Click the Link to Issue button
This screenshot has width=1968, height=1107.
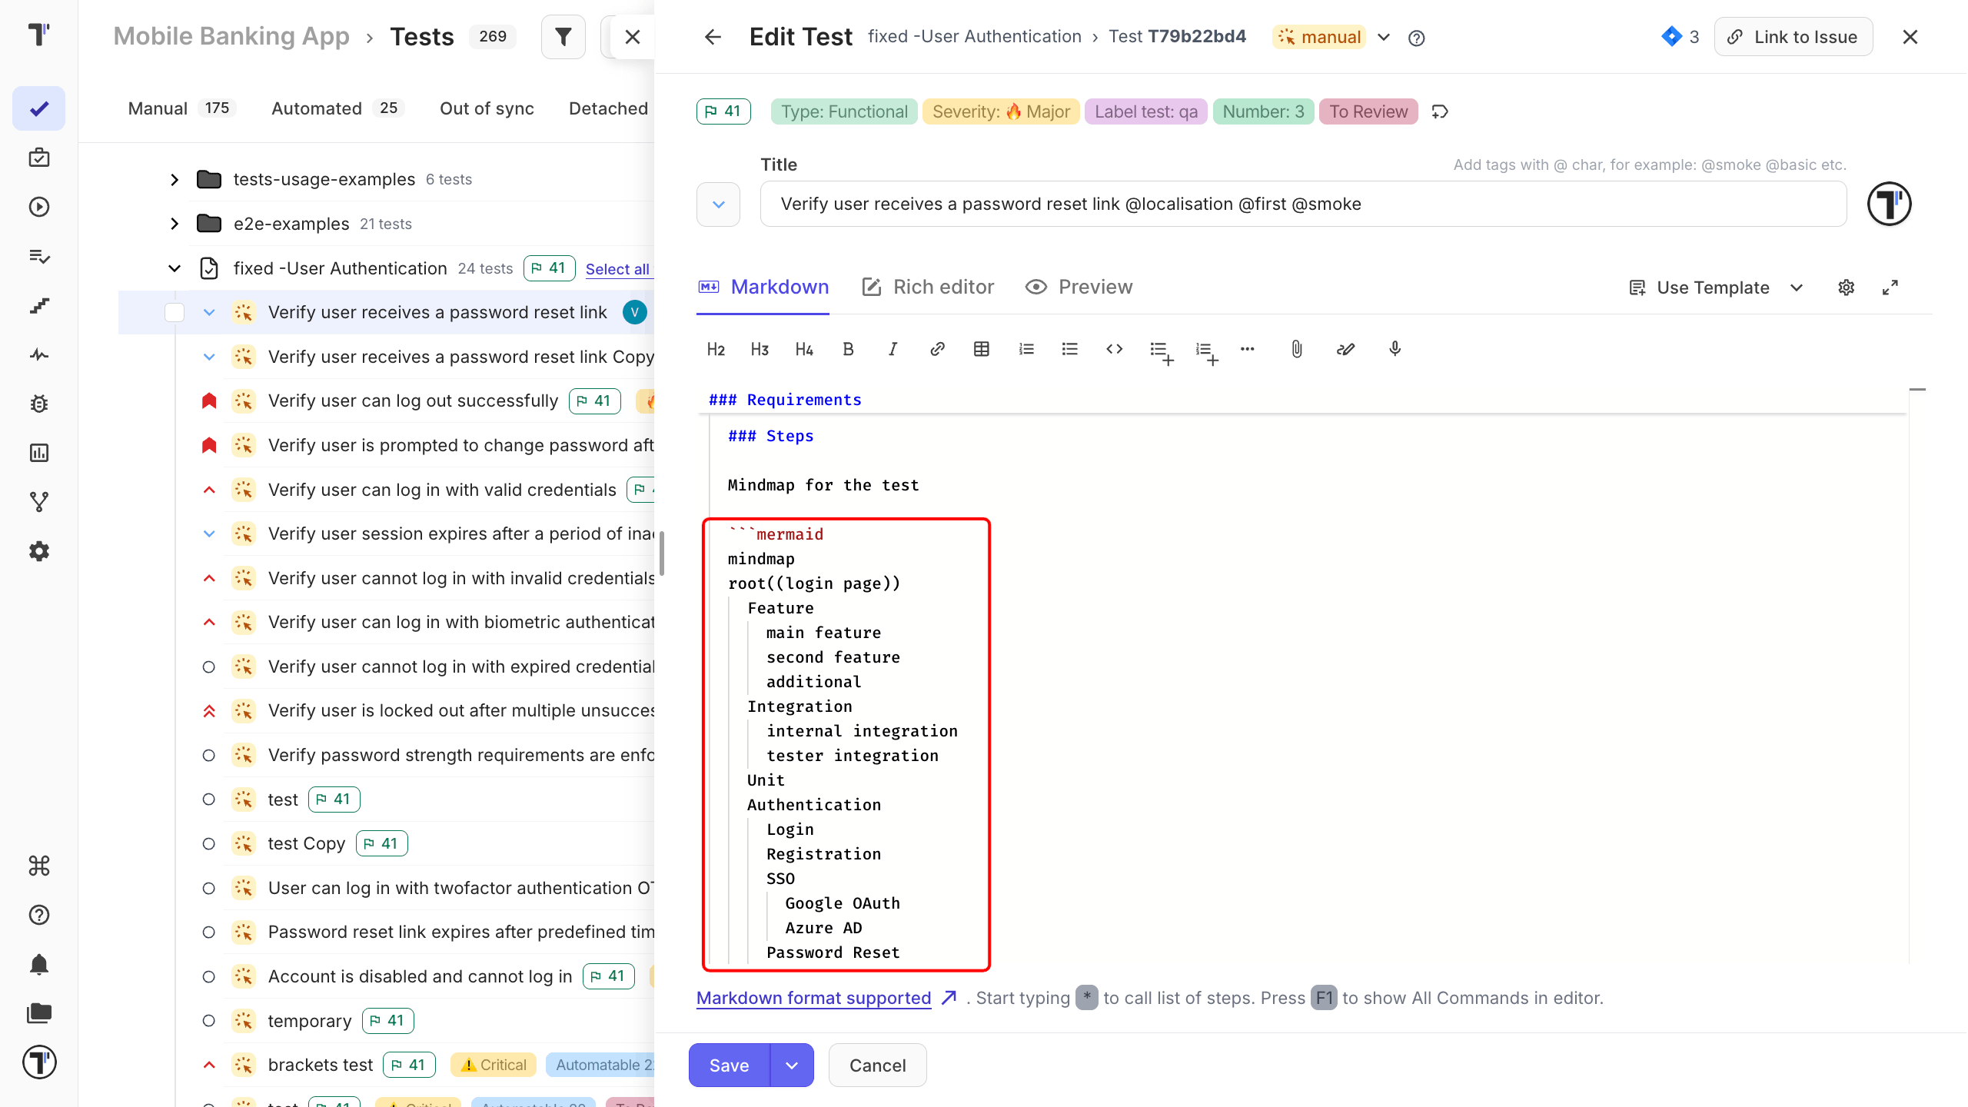pos(1793,37)
